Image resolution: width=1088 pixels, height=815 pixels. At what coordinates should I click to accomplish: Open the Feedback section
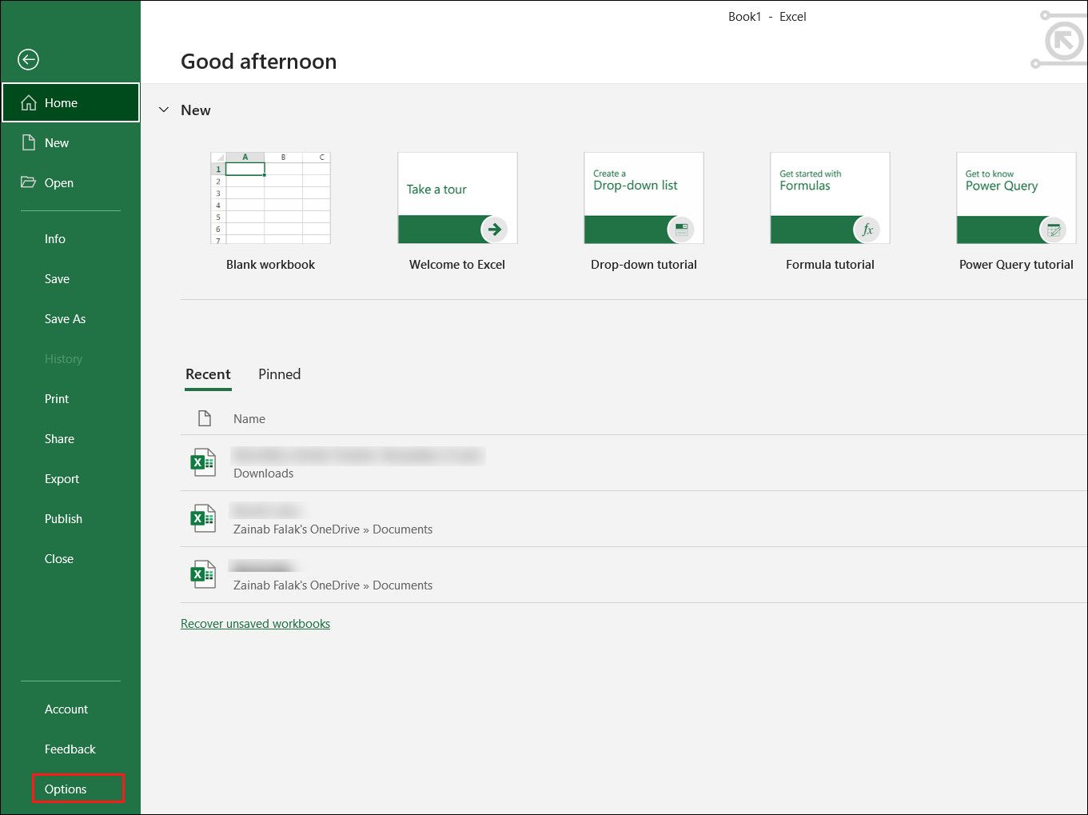(70, 749)
